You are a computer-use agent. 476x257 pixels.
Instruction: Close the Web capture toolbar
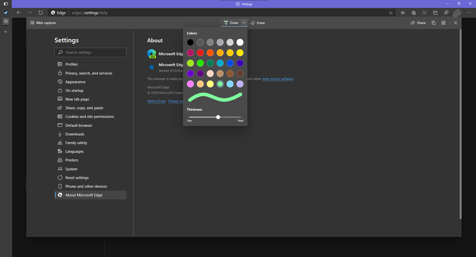point(456,23)
